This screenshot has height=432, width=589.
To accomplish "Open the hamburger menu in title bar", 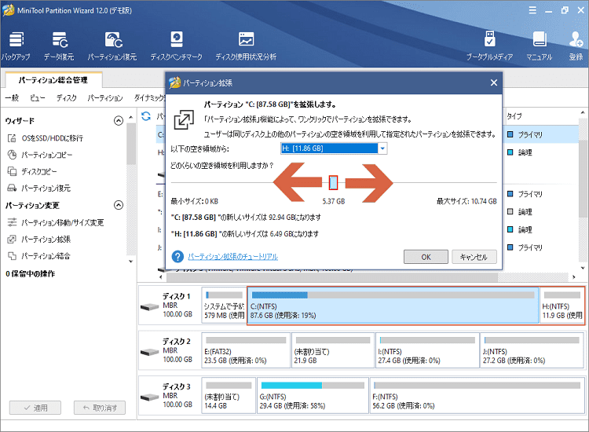I will pyautogui.click(x=532, y=10).
